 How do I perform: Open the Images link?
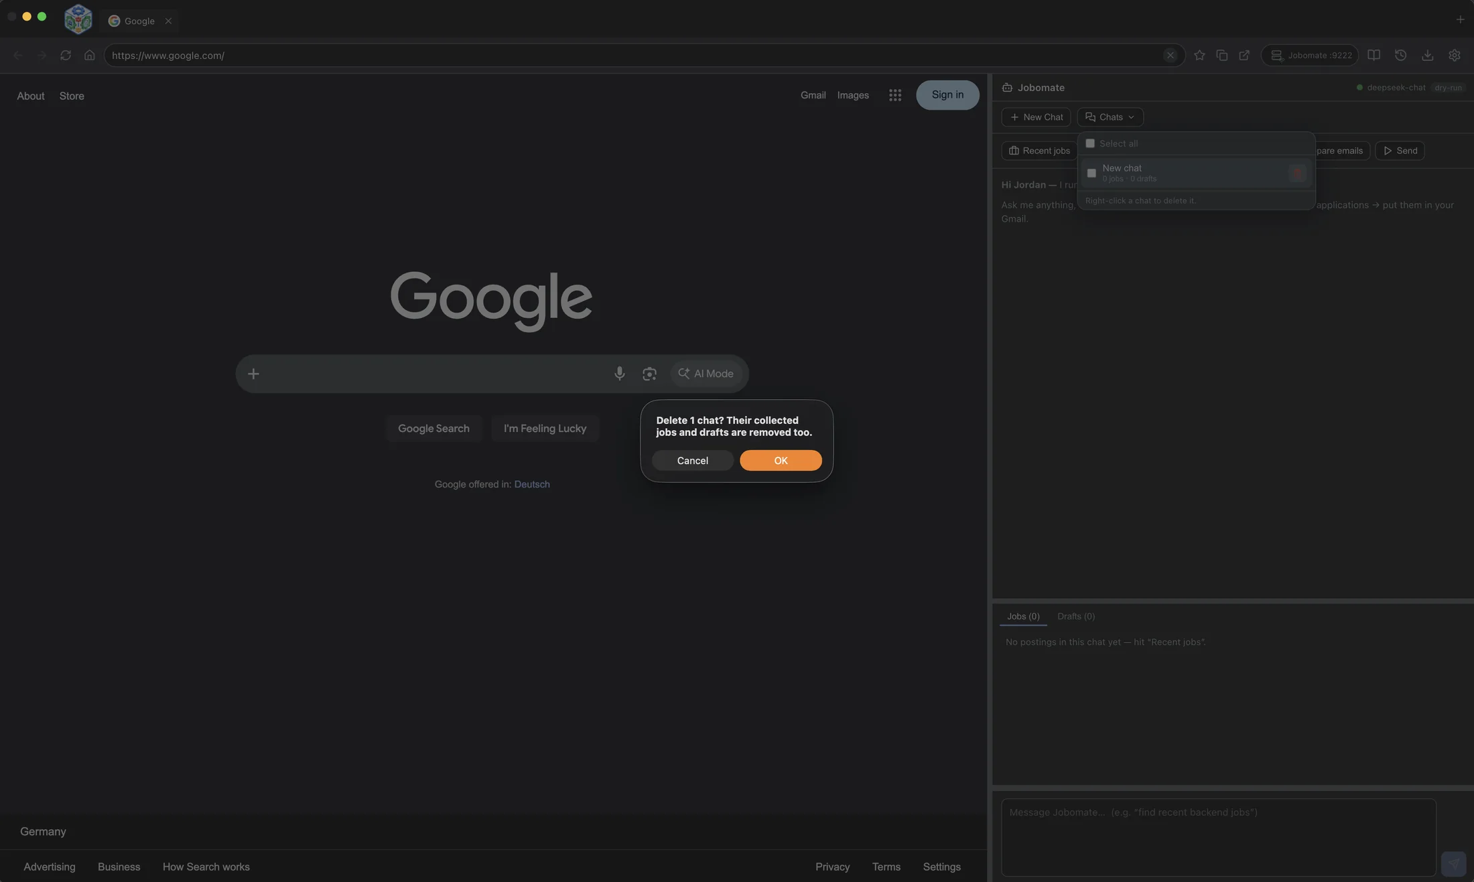click(x=853, y=95)
